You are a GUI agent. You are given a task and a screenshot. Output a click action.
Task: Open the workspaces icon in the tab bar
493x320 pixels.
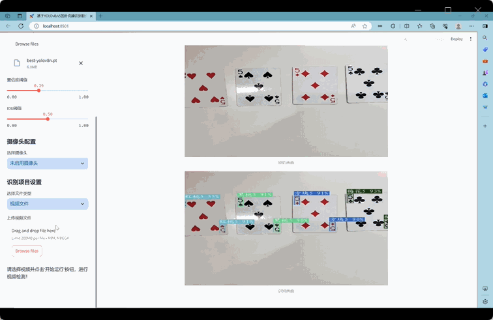point(8,16)
